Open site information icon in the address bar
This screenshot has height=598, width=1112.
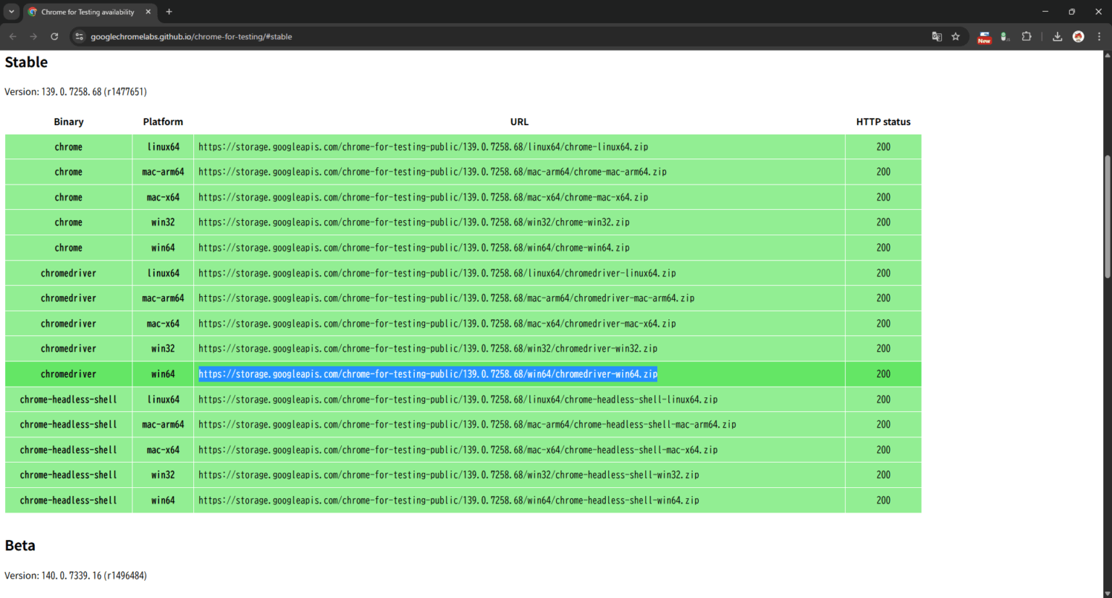78,36
